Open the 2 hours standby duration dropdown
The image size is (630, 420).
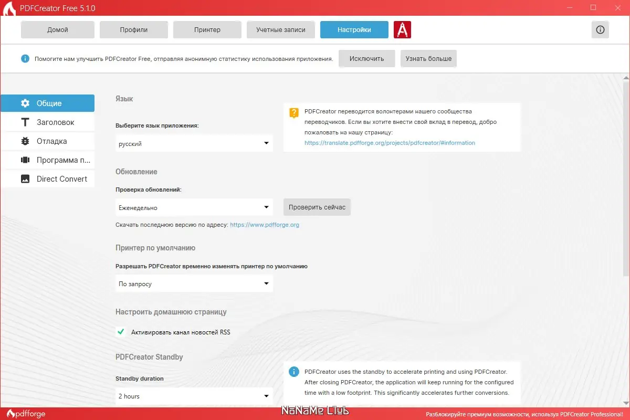click(194, 396)
